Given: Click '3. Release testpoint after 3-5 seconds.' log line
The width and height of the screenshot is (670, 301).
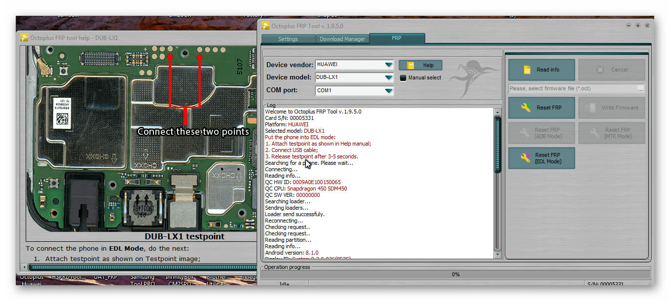Looking at the screenshot, I should [312, 156].
